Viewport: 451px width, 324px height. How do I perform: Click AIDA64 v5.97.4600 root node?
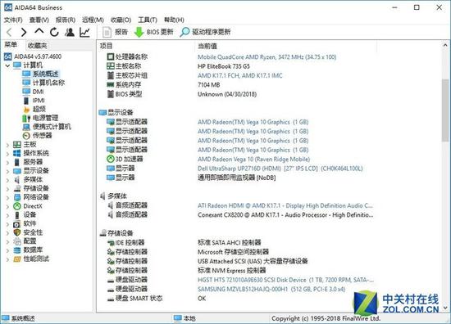click(x=33, y=56)
